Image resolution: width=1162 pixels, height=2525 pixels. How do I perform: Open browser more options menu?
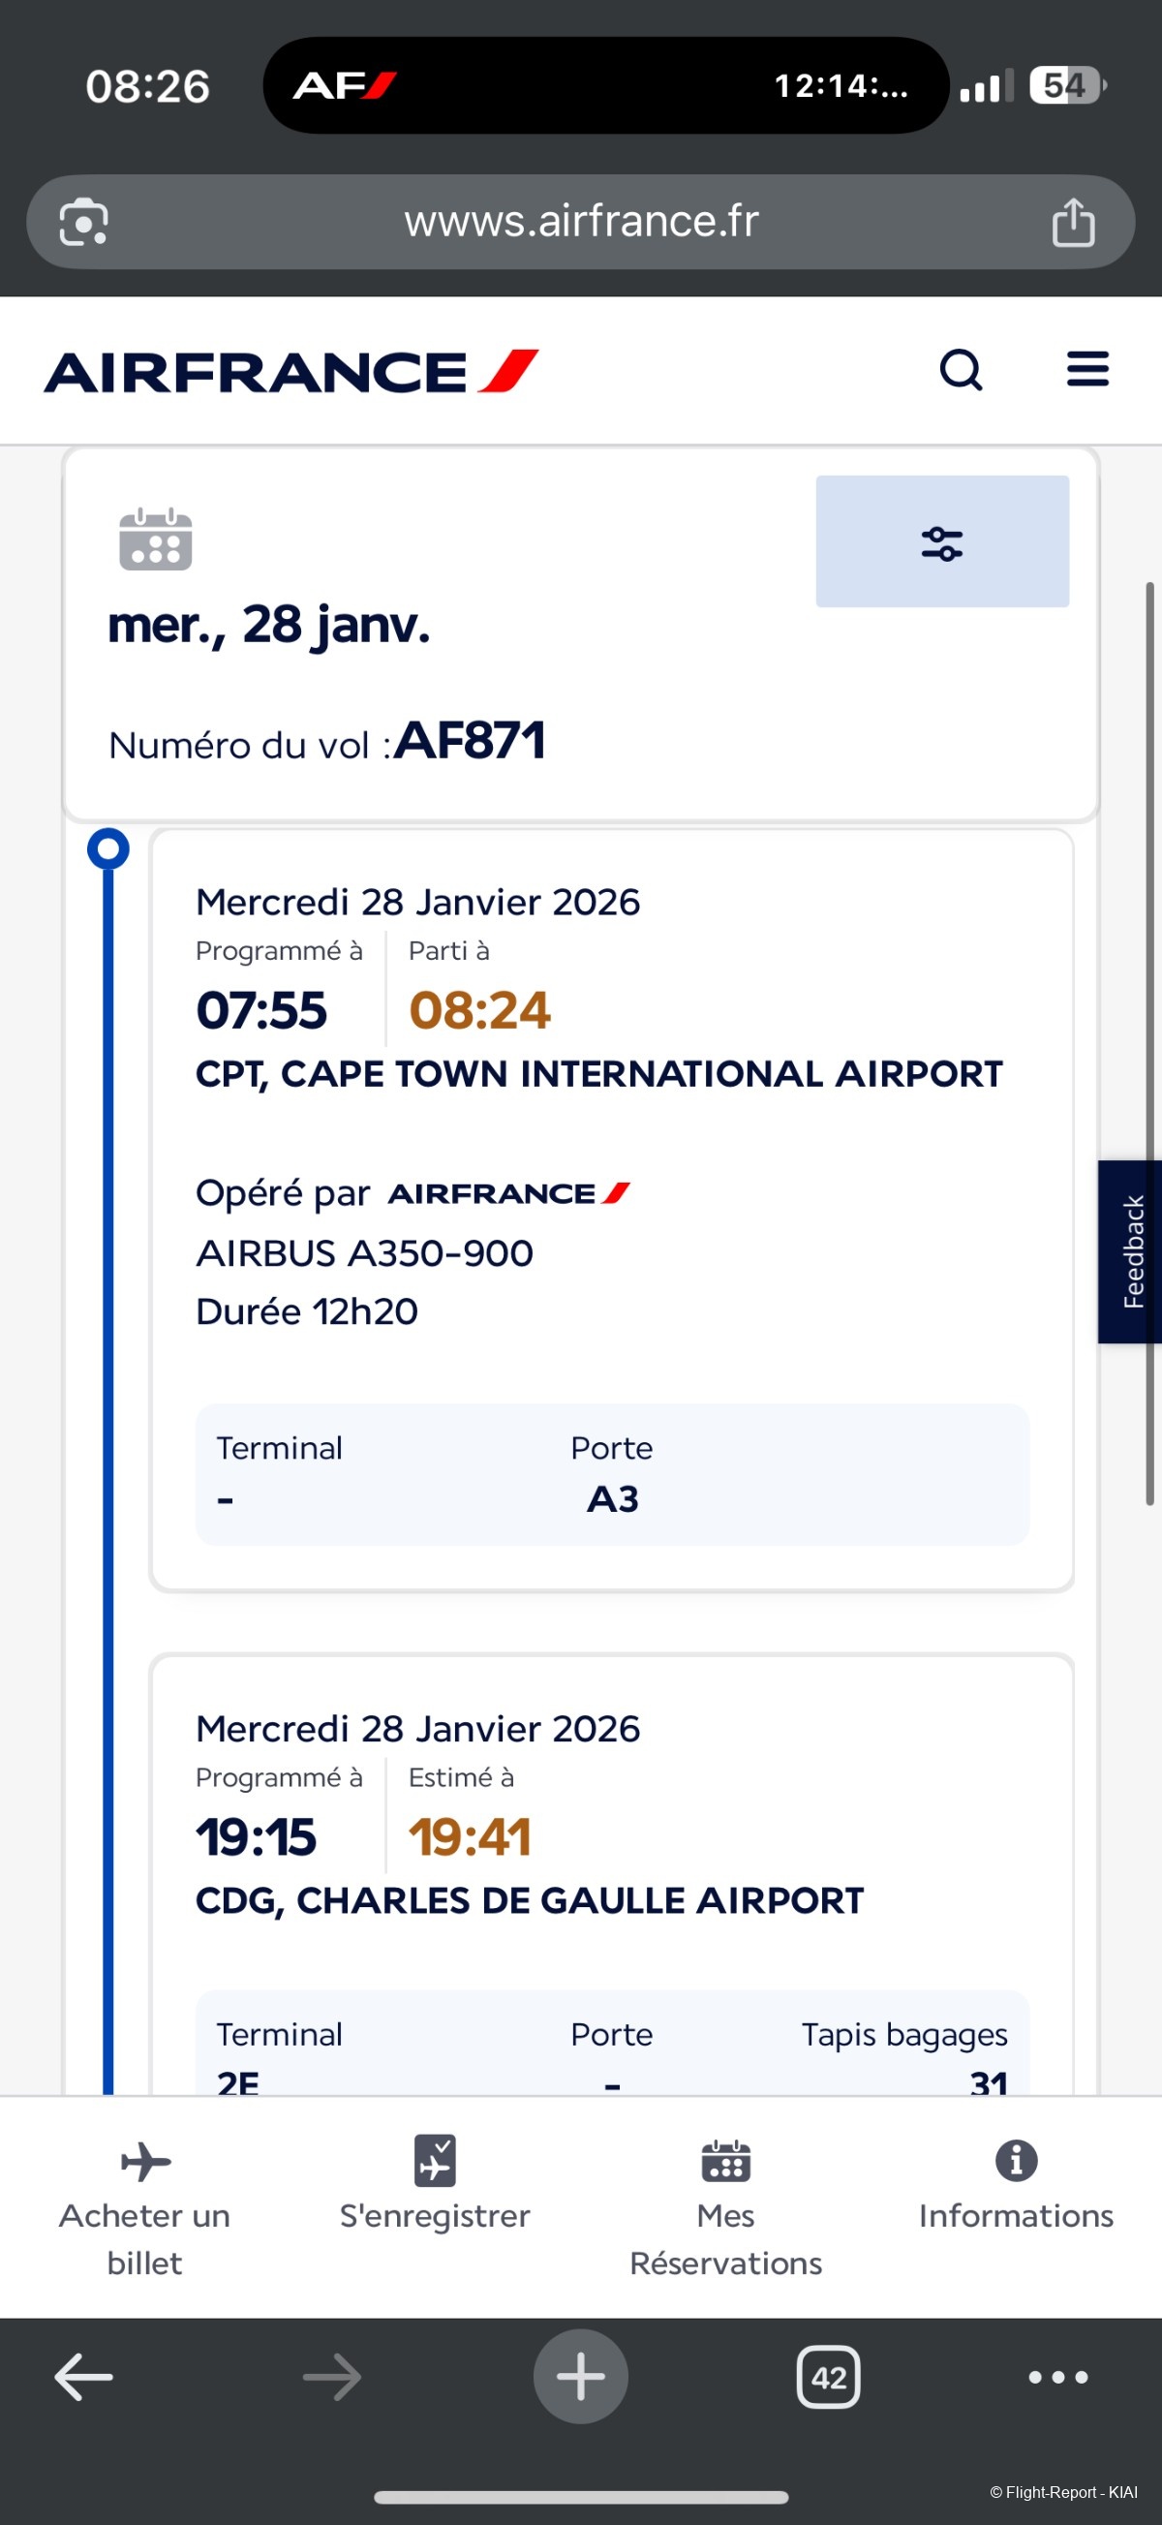coord(1058,2377)
